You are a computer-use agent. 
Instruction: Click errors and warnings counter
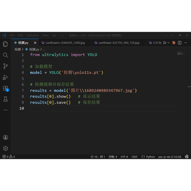point(9,157)
